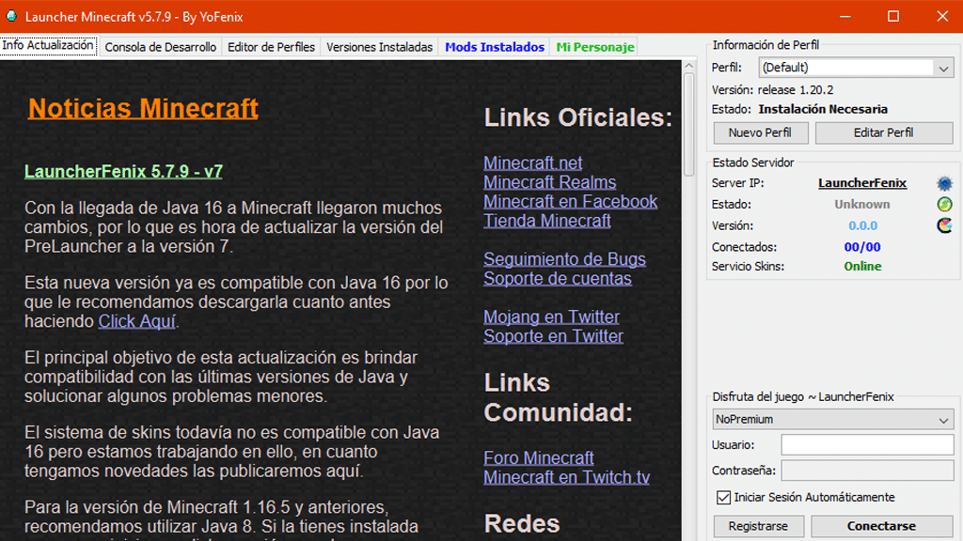The width and height of the screenshot is (963, 541).
Task: Click the colorful pie icon beside Versión 0.0.0
Action: pyautogui.click(x=944, y=225)
